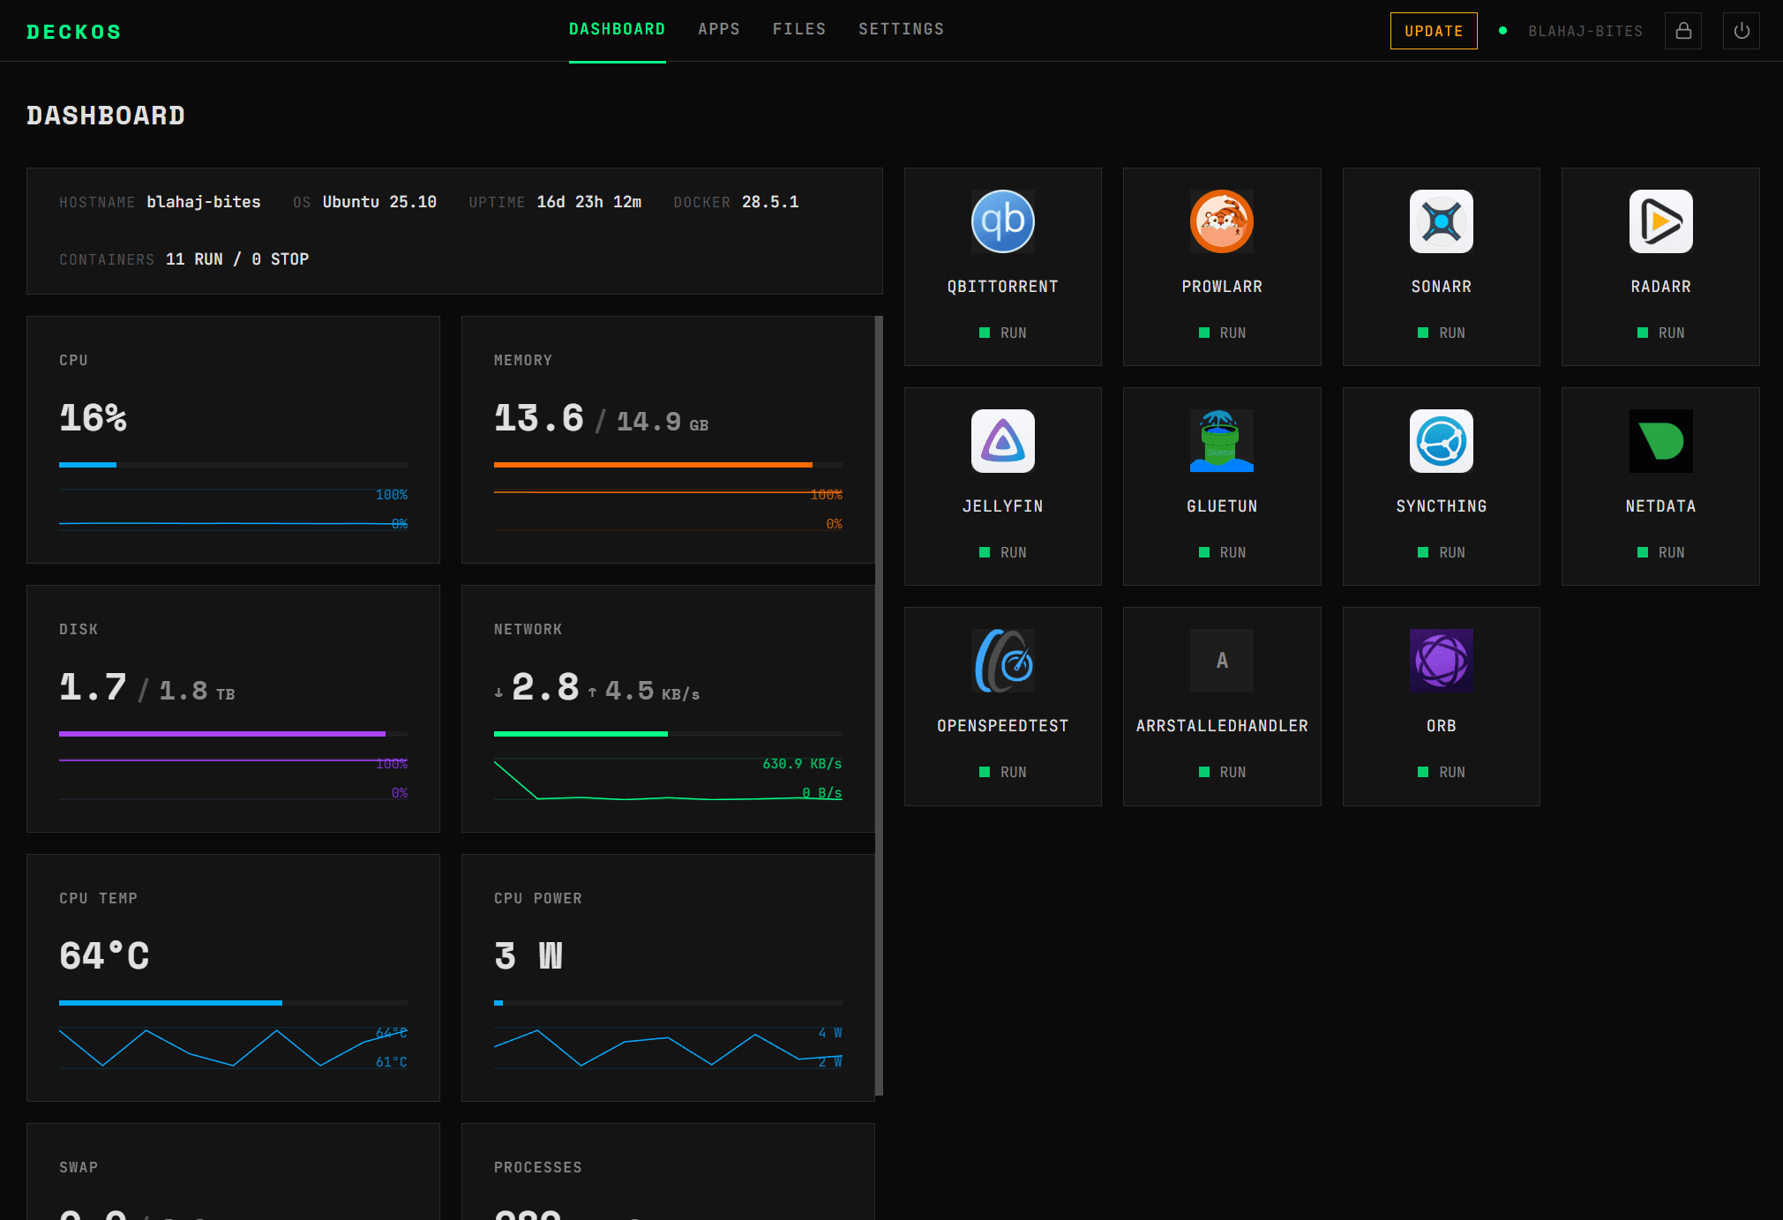The width and height of the screenshot is (1783, 1220).
Task: Click the PROCESSES card heading
Action: pos(538,1167)
